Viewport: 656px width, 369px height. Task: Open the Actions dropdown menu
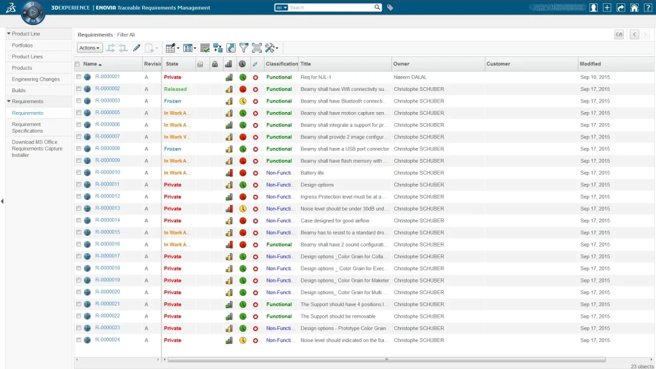[90, 48]
